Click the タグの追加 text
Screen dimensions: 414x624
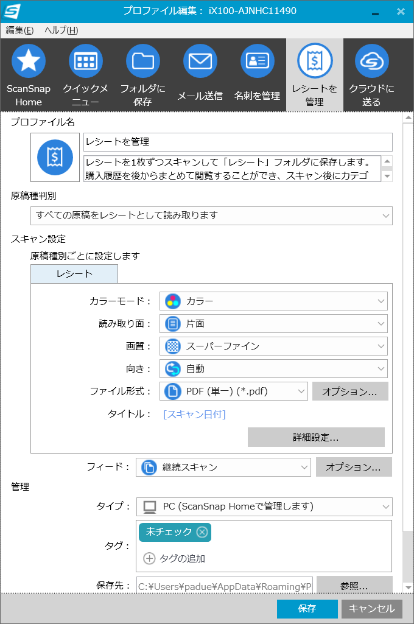pos(182,558)
